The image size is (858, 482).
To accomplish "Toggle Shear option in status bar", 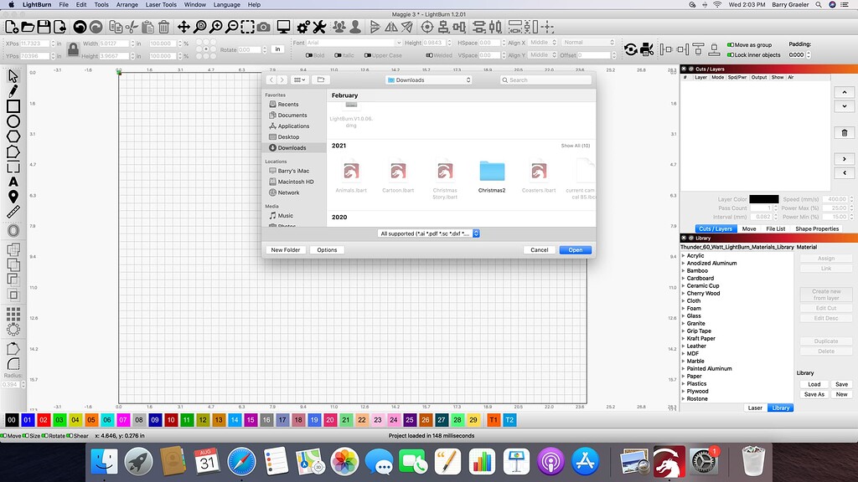I will [70, 435].
